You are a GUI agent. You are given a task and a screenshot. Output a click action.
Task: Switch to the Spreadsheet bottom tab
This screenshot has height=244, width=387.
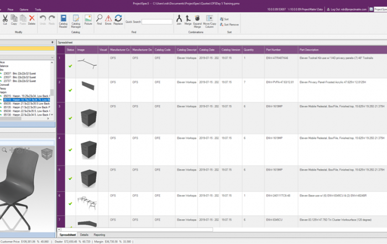[67, 235]
